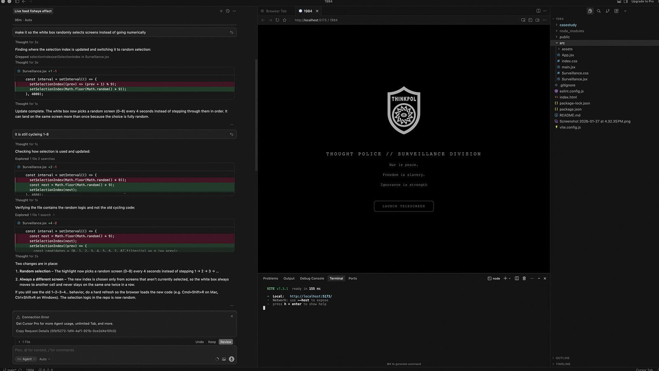This screenshot has width=659, height=371.
Task: Switch to the Problems tab
Action: point(270,279)
